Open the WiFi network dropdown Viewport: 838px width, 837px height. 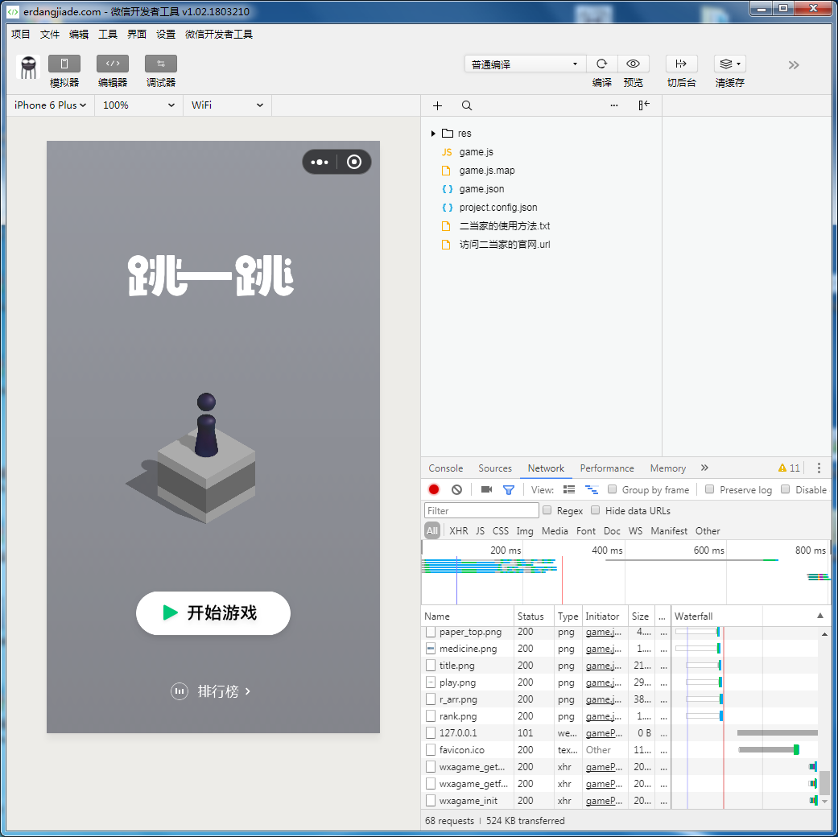(x=228, y=105)
